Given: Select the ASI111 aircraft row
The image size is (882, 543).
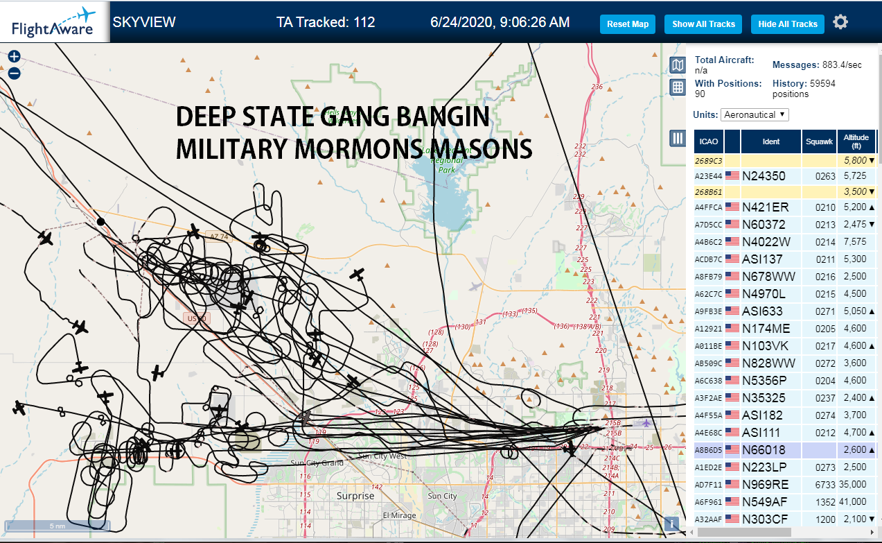Looking at the screenshot, I should coord(786,432).
